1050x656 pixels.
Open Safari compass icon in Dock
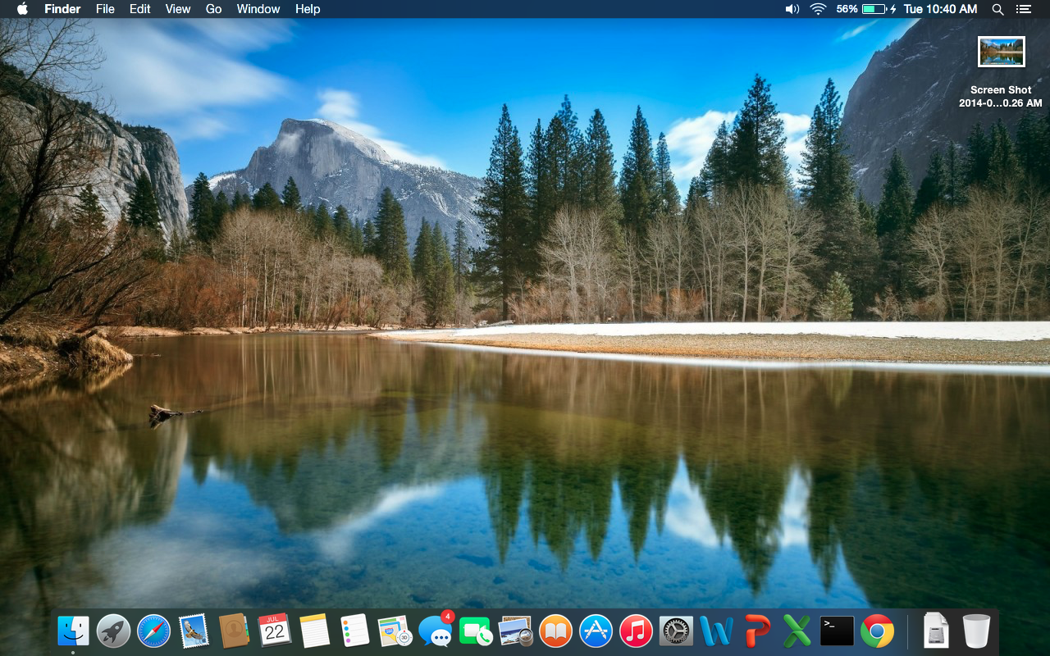point(153,631)
